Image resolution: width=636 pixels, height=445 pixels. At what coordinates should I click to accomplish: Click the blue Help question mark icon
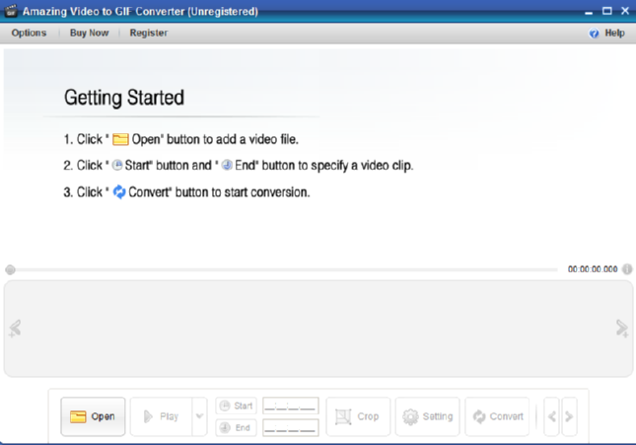[x=594, y=34]
